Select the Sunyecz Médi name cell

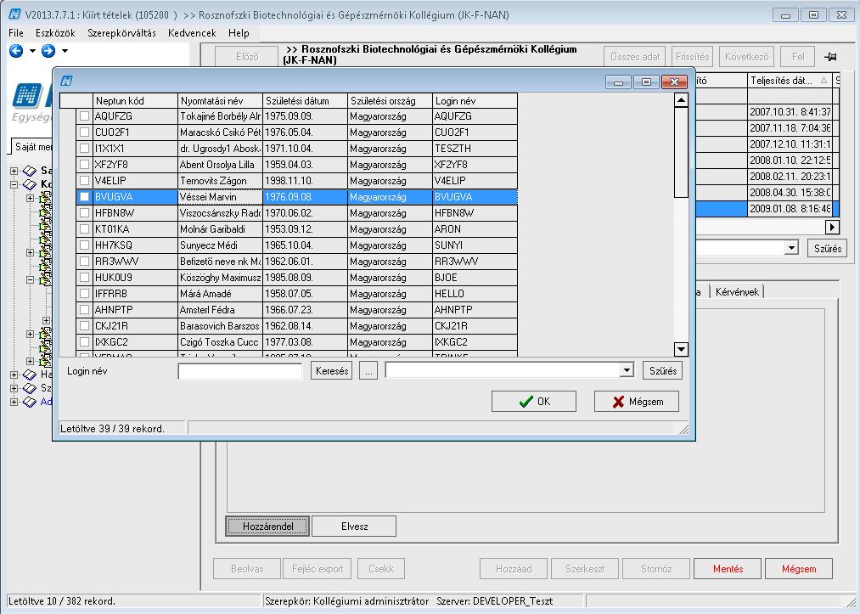pos(221,245)
